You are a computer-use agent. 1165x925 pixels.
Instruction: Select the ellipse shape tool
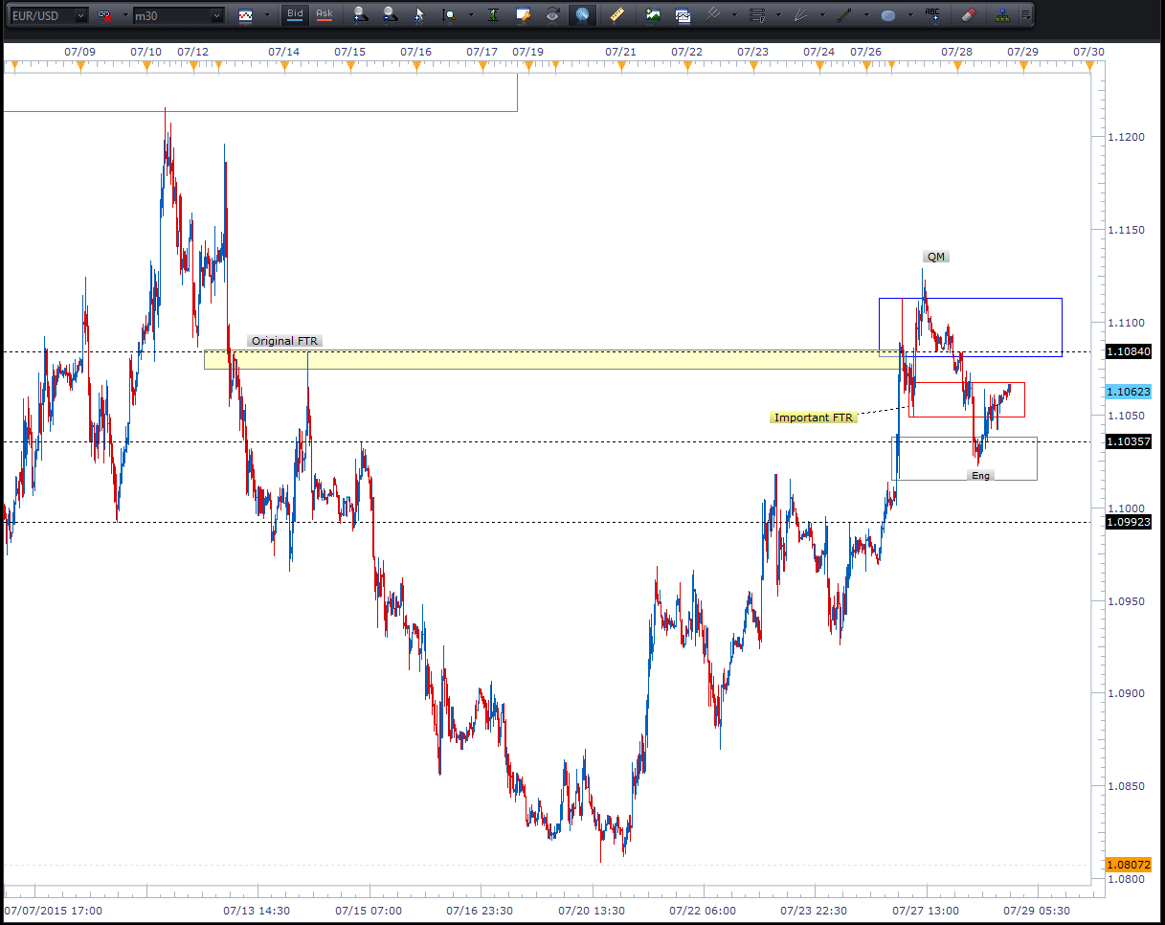point(888,15)
